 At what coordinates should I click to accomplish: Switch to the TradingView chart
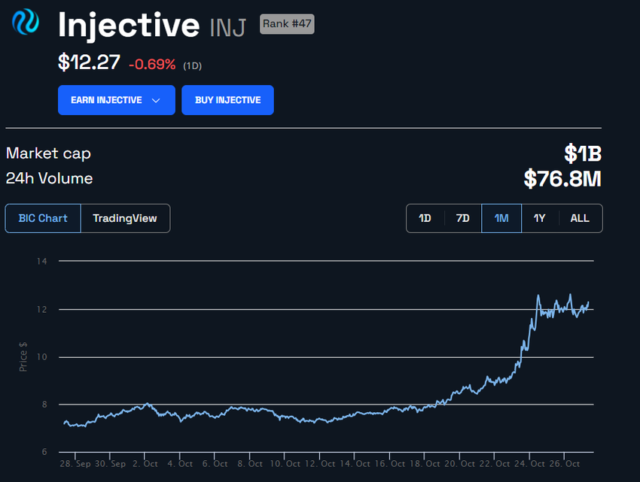(x=125, y=218)
